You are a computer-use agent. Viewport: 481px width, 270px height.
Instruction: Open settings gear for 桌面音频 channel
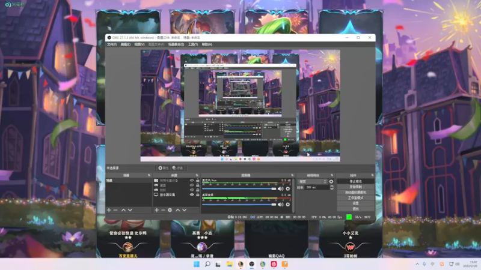pyautogui.click(x=288, y=205)
